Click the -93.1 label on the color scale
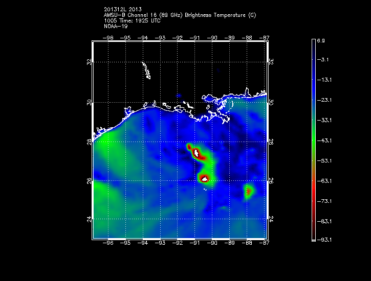Viewport: 371px width, 281px height. (325, 240)
